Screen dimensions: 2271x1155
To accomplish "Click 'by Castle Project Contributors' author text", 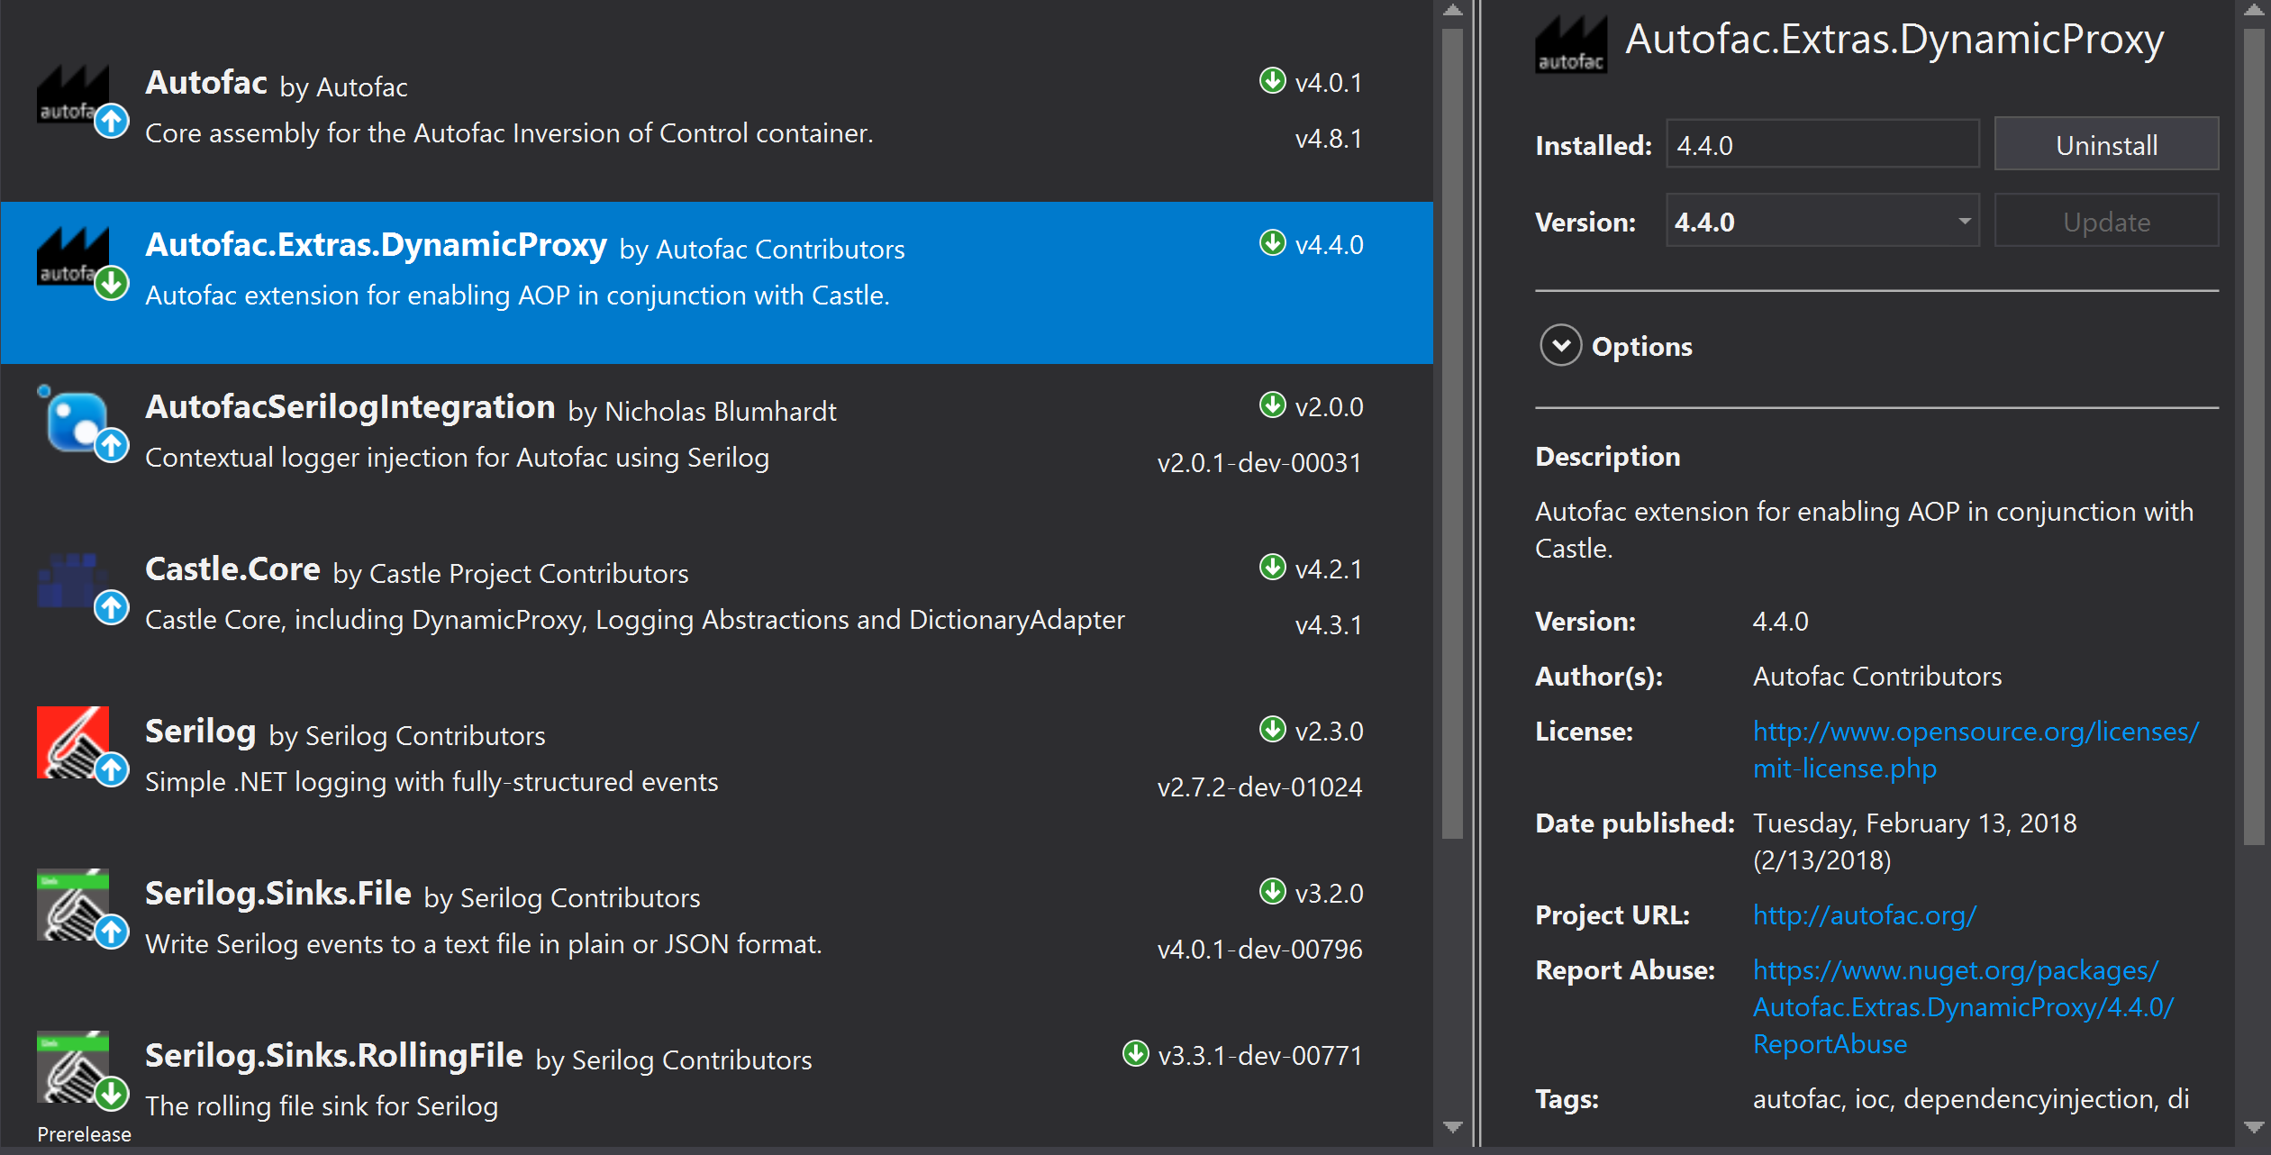I will (x=511, y=574).
